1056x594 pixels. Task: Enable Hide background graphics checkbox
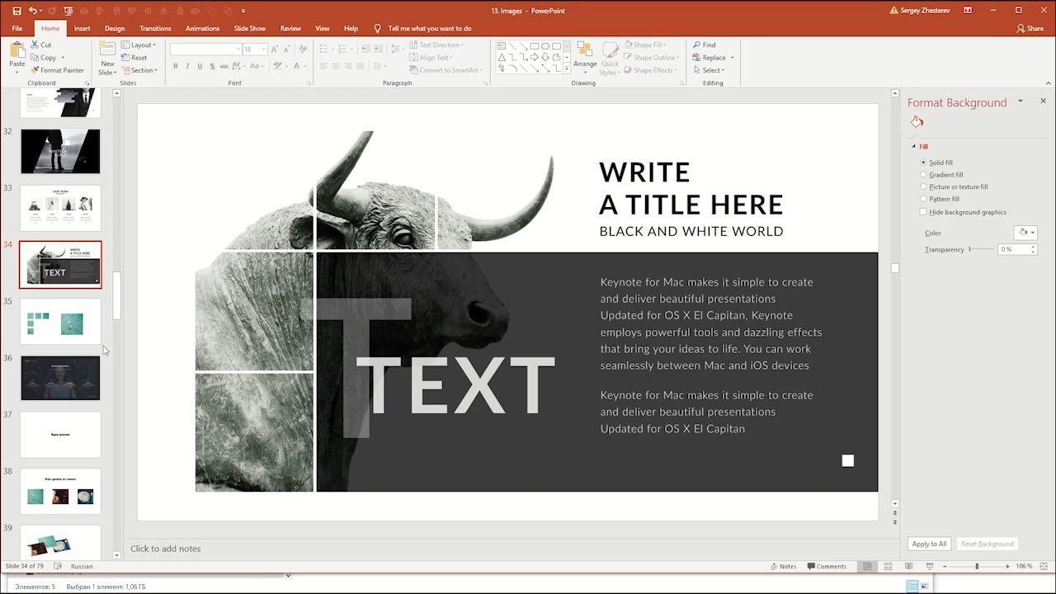[923, 212]
